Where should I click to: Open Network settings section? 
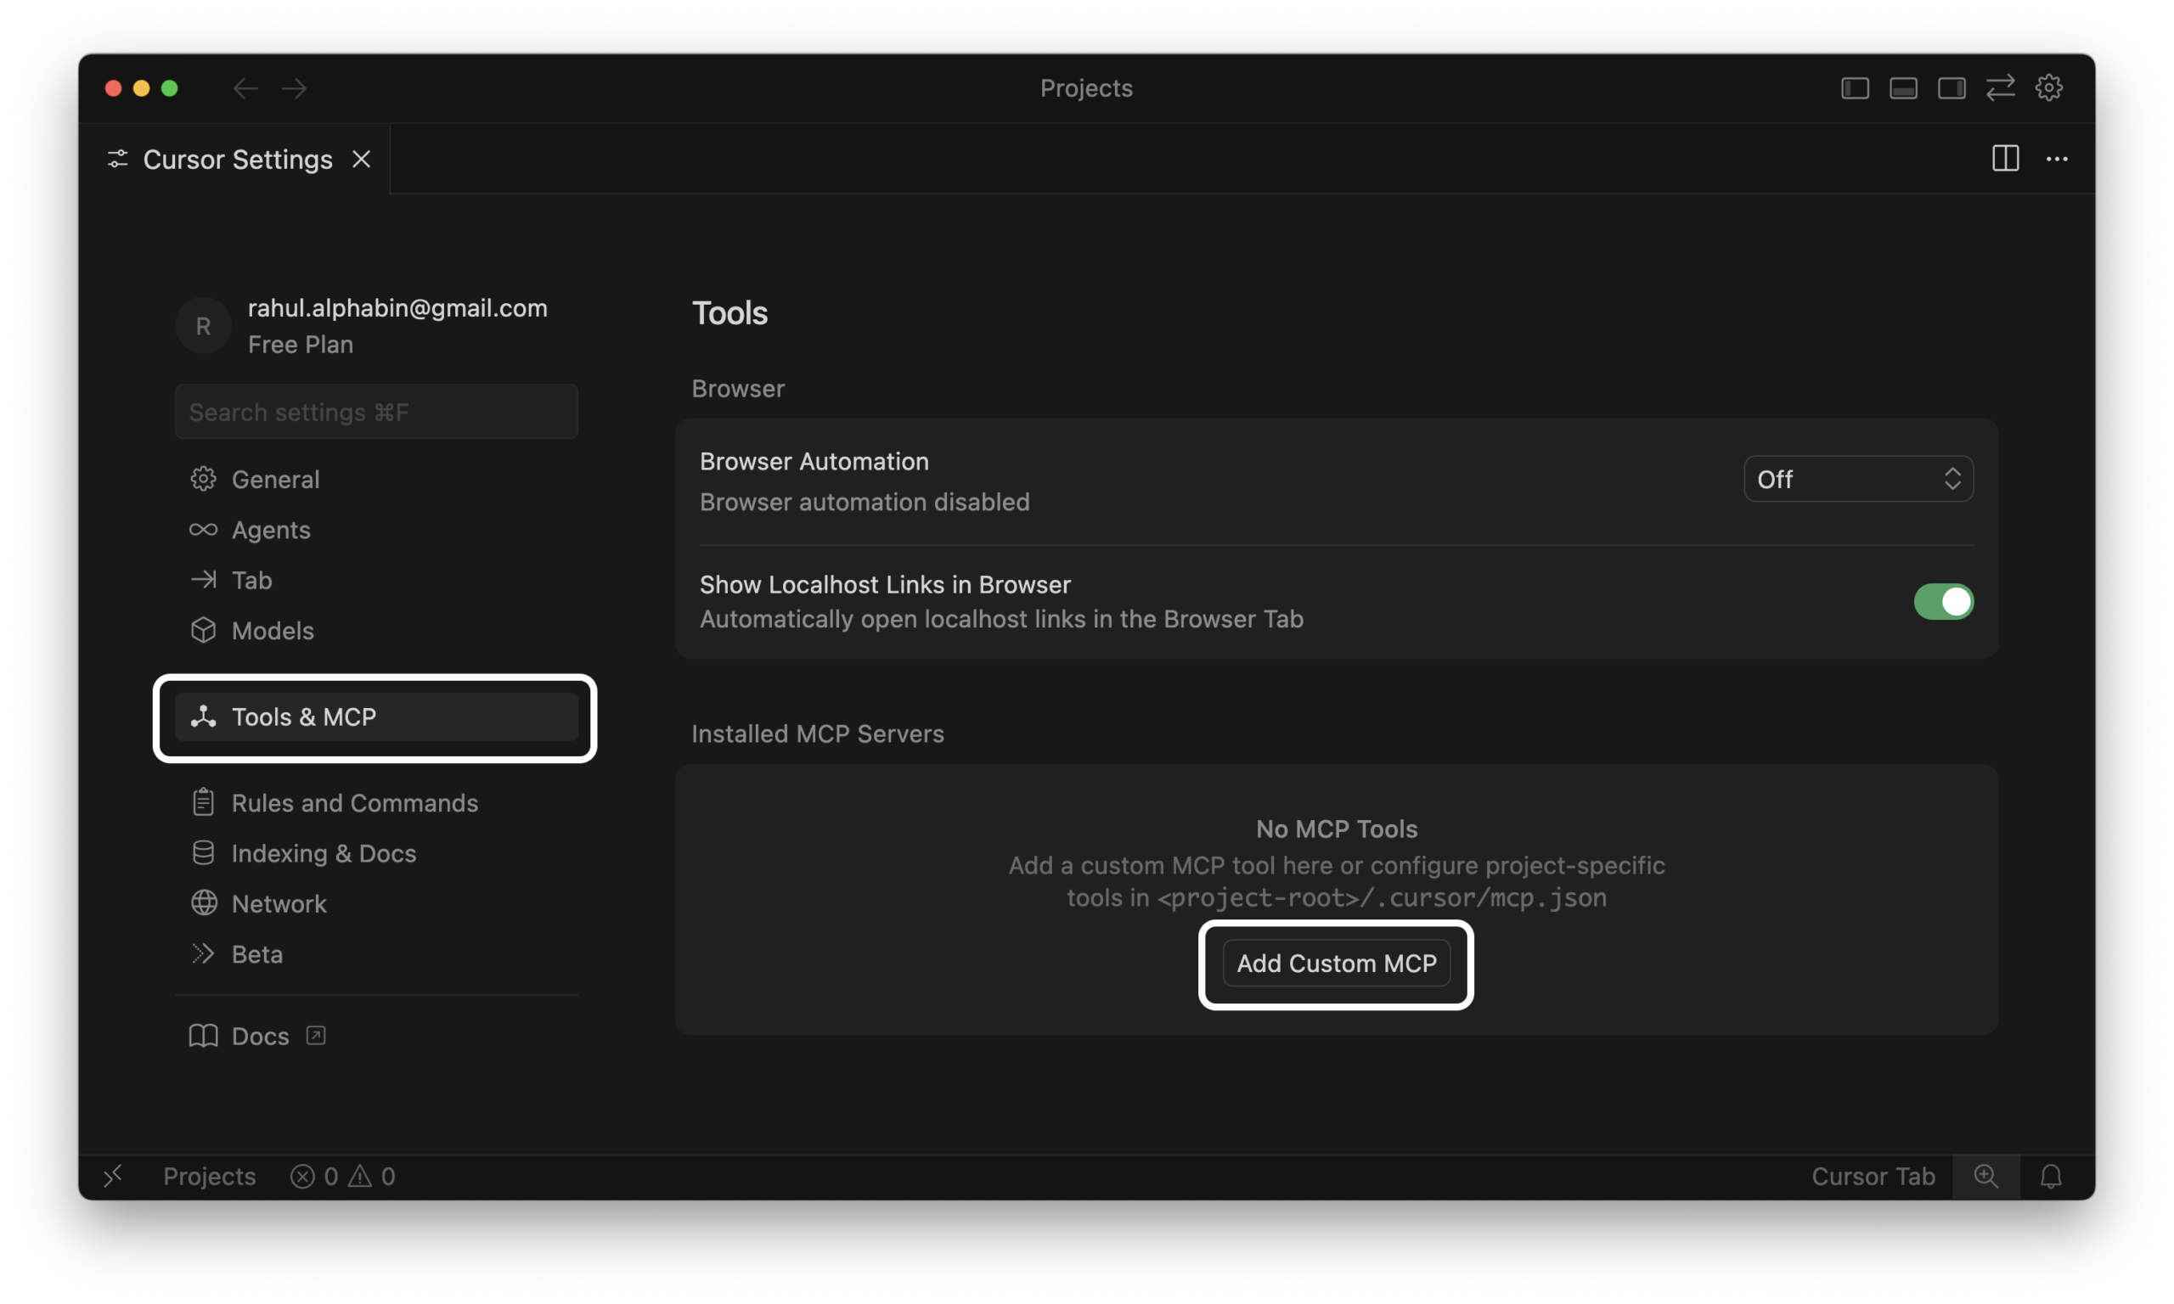click(279, 903)
